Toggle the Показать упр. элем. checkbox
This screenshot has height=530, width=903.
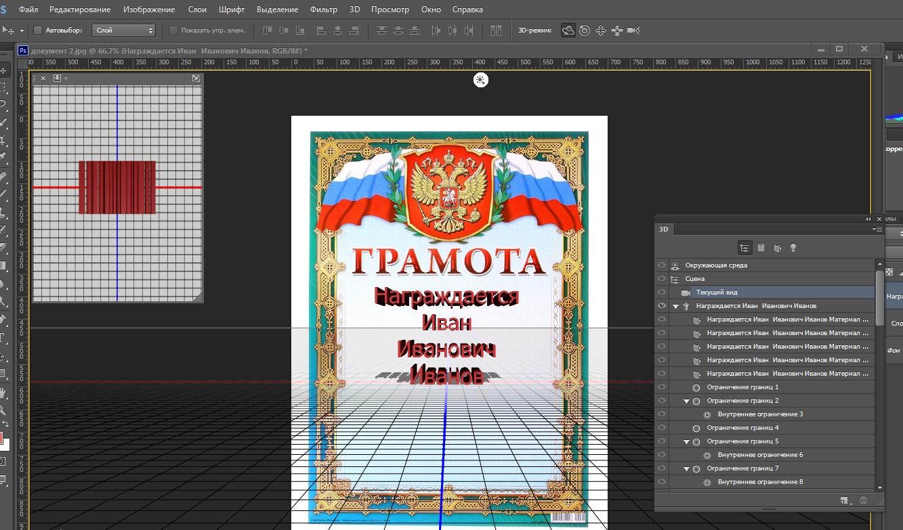pos(173,30)
